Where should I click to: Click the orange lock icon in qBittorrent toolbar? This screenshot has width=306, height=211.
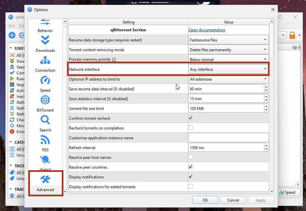(292, 36)
